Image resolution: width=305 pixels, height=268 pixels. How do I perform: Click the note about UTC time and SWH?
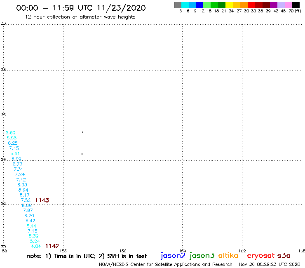87,256
